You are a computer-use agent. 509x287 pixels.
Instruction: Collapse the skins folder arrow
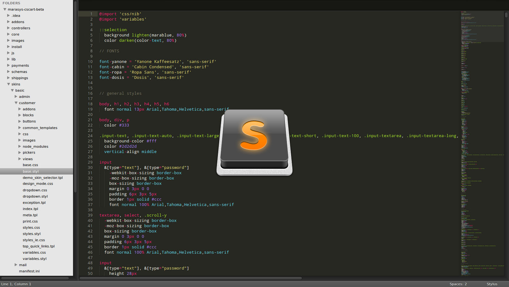click(9, 84)
